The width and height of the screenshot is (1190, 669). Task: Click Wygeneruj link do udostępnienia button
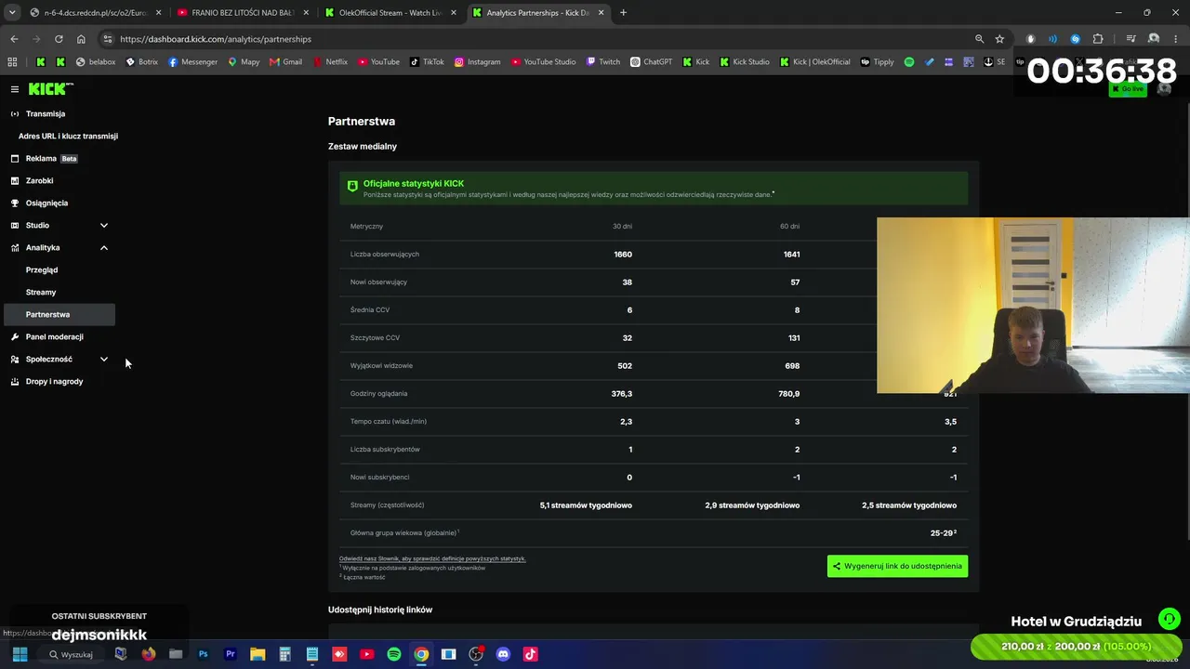click(x=897, y=566)
